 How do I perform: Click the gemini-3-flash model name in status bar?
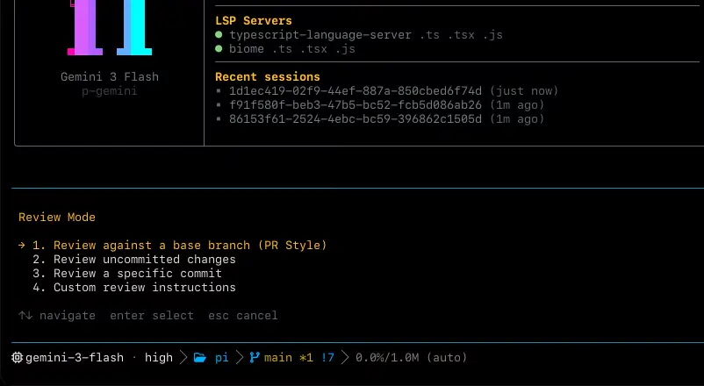click(x=75, y=358)
